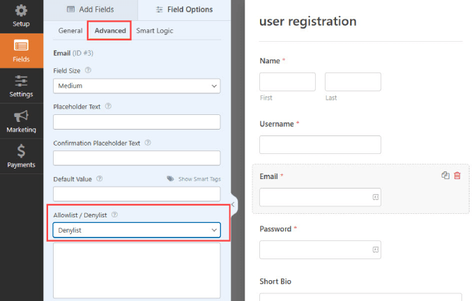The image size is (474, 301).
Task: Open the Setup gear icon in sidebar
Action: point(21,10)
